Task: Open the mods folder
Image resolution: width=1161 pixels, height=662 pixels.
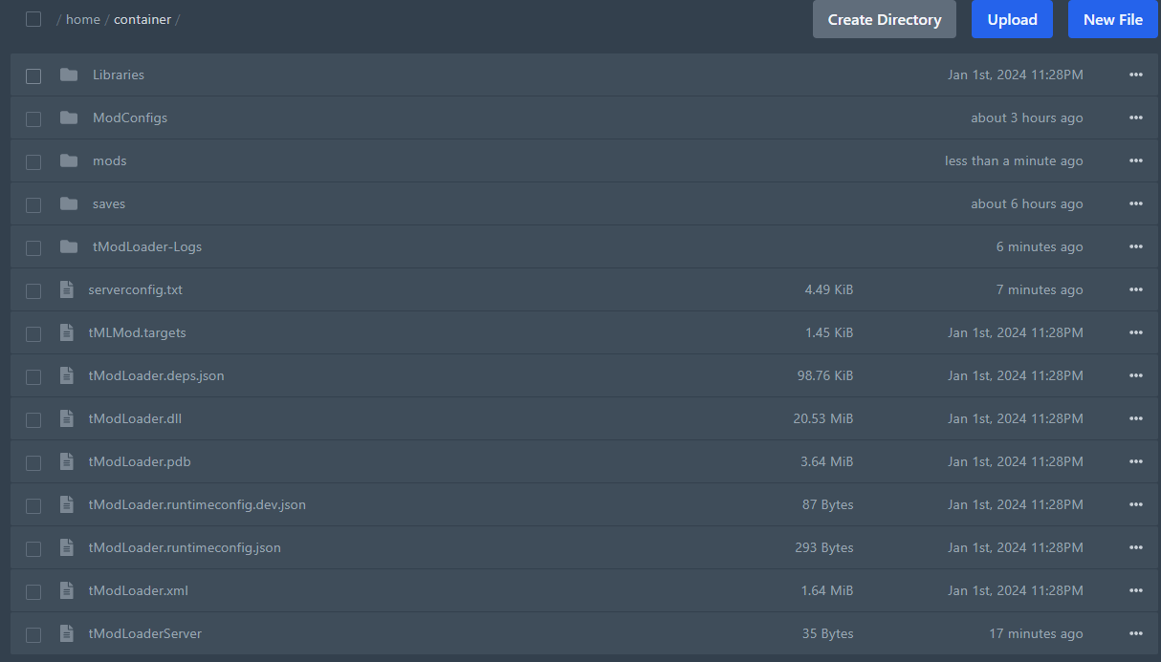Action: pos(110,160)
